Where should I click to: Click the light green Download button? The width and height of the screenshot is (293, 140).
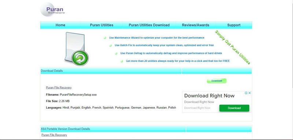pos(216,81)
